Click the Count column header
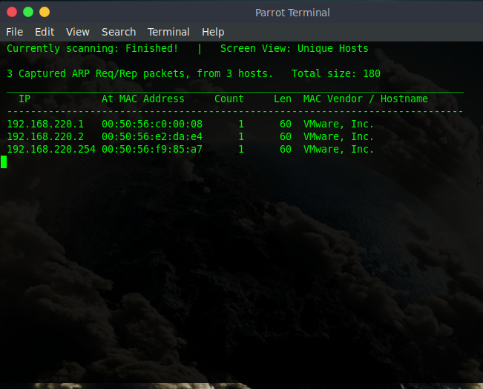This screenshot has width=483, height=389. click(x=229, y=99)
